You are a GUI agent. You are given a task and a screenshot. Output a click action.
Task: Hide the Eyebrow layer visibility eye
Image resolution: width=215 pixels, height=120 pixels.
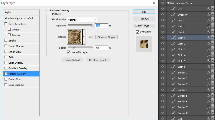point(163,15)
